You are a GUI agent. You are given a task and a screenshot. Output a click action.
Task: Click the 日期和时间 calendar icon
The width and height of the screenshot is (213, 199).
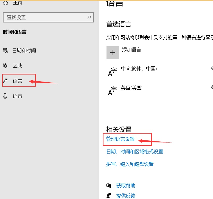point(6,51)
